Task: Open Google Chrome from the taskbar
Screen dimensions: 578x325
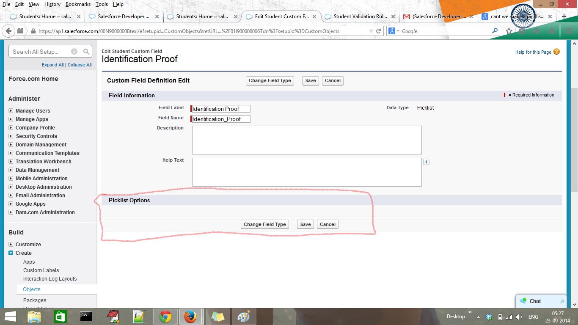Action: coord(165,317)
